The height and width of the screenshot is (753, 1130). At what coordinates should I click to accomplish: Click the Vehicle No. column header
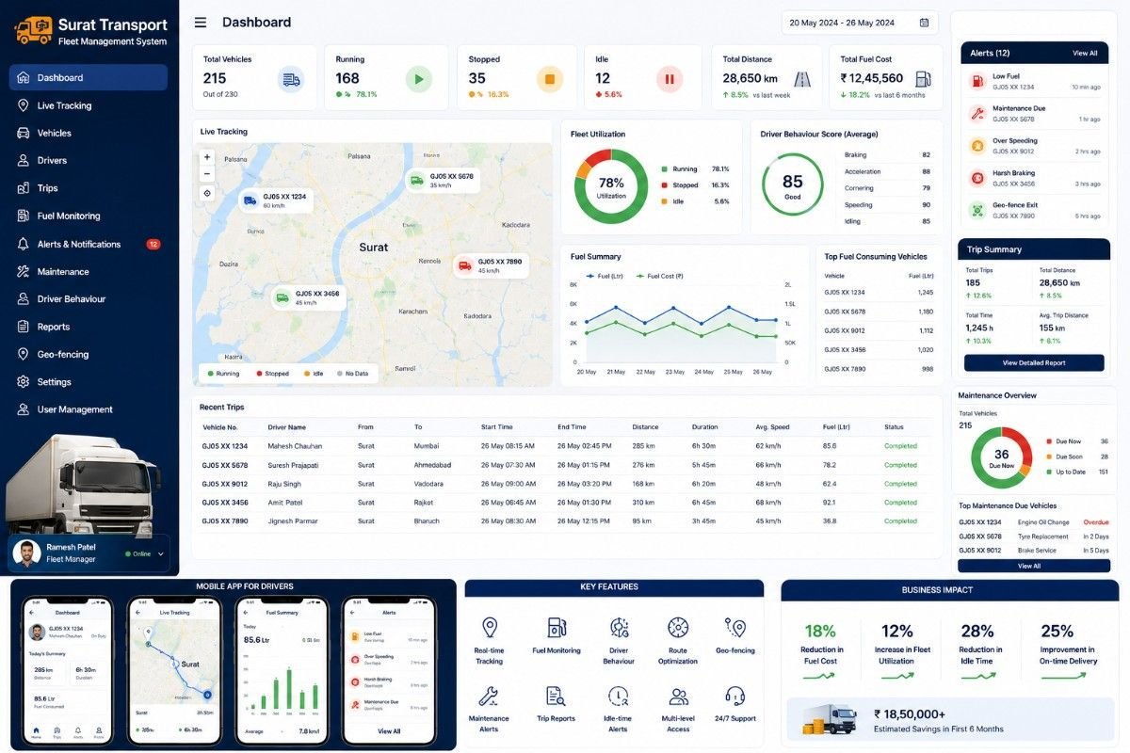[x=220, y=427]
